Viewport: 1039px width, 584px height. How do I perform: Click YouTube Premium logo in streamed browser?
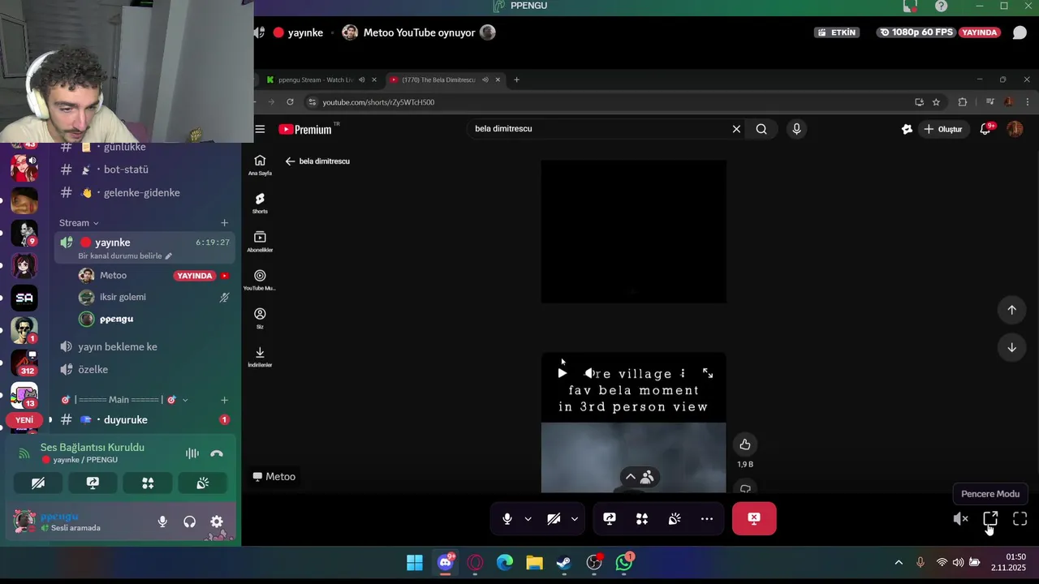click(x=305, y=129)
